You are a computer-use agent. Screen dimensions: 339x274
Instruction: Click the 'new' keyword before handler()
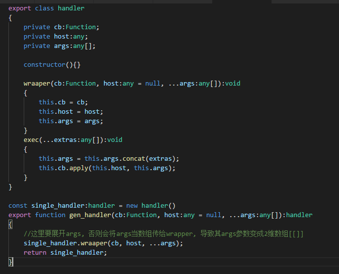pos(132,206)
